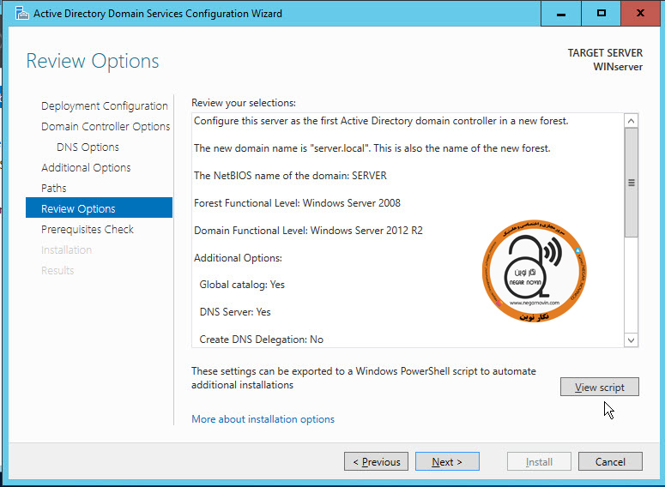
Task: Go to Deployment Configuration step
Action: click(105, 106)
